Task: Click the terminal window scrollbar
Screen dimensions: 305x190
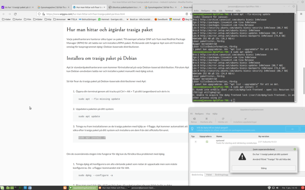Action: 295,57
